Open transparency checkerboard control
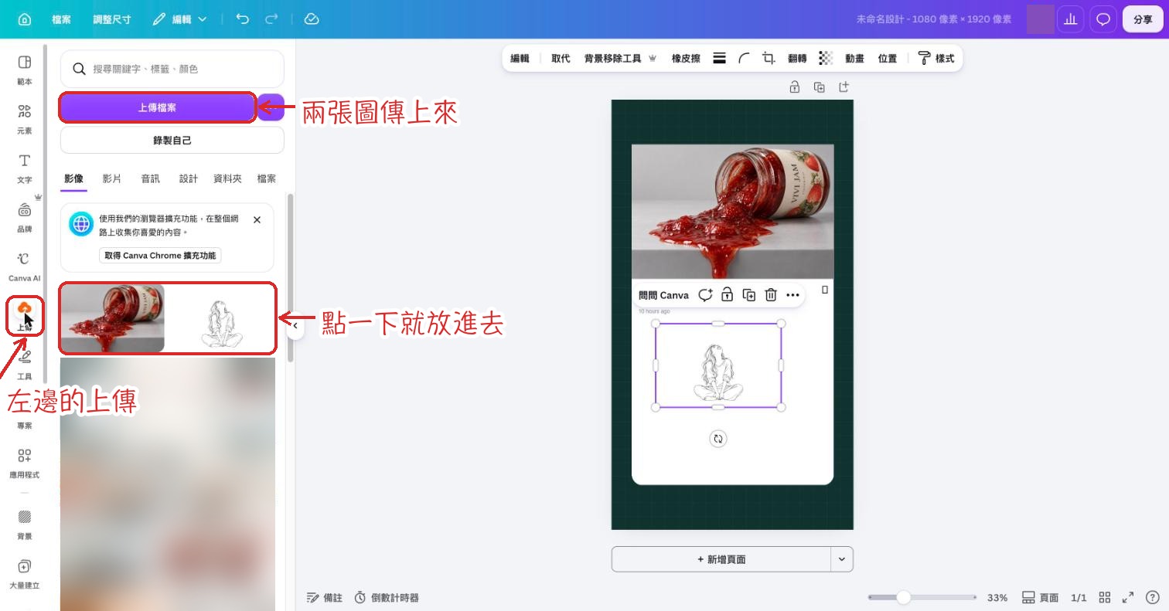 pyautogui.click(x=826, y=58)
